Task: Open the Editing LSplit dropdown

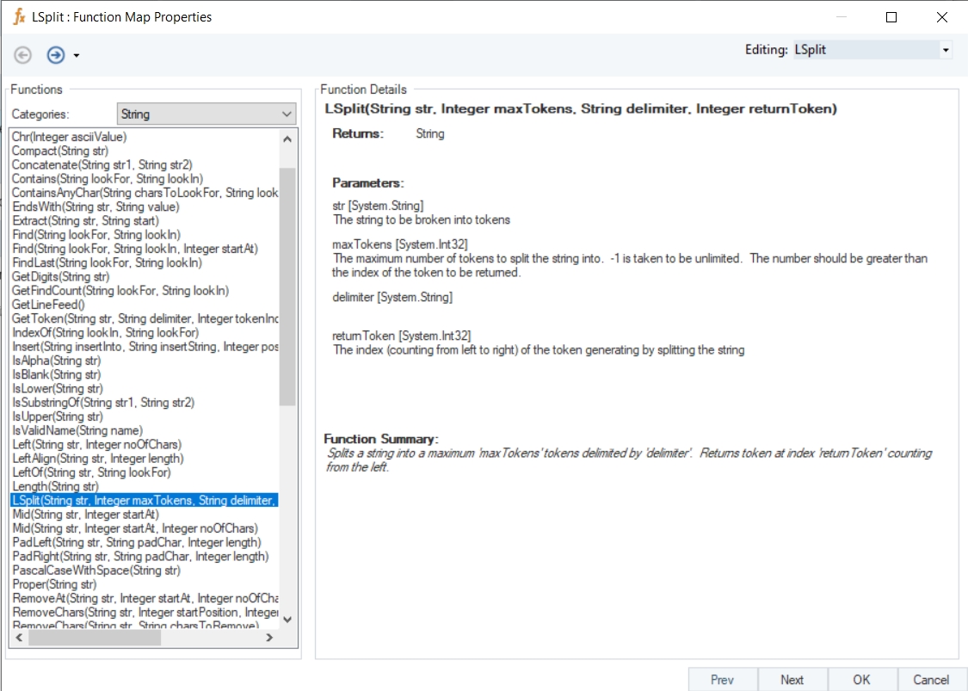Action: [946, 50]
